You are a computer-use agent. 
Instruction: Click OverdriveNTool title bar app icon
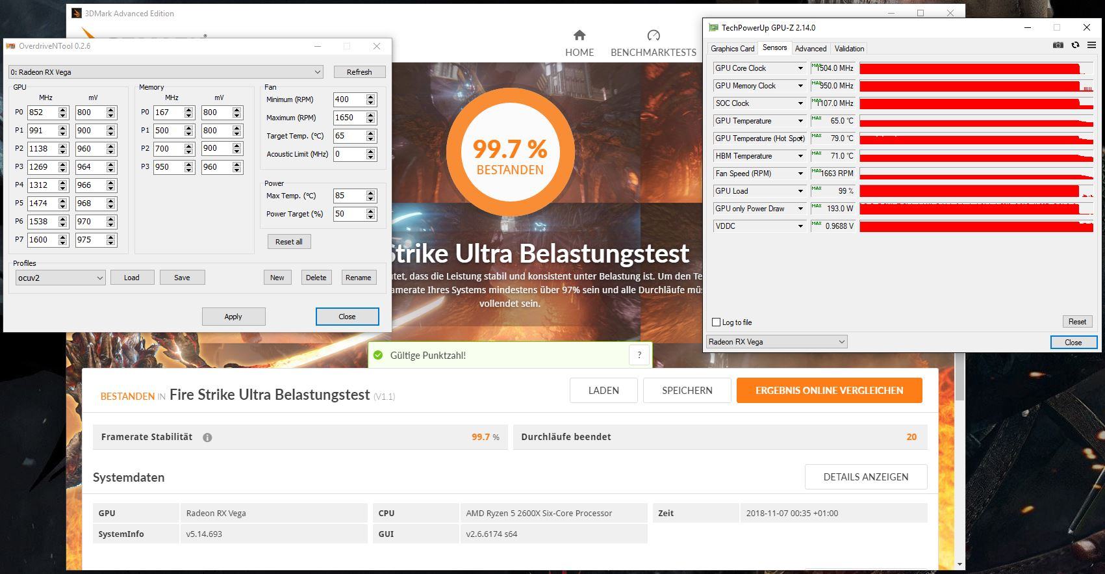[x=10, y=46]
